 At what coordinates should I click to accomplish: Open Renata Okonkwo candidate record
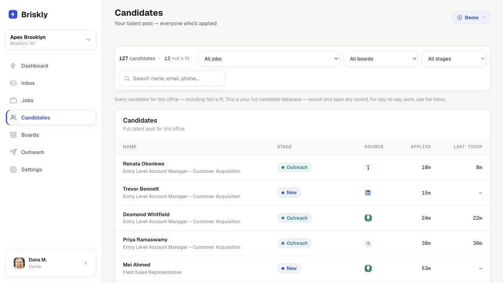tap(303, 167)
